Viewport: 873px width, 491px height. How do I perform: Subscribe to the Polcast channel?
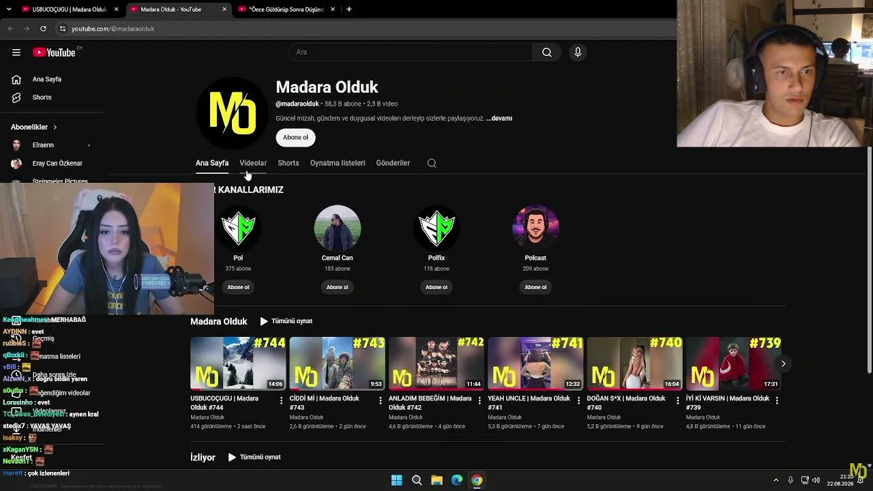pyautogui.click(x=535, y=287)
